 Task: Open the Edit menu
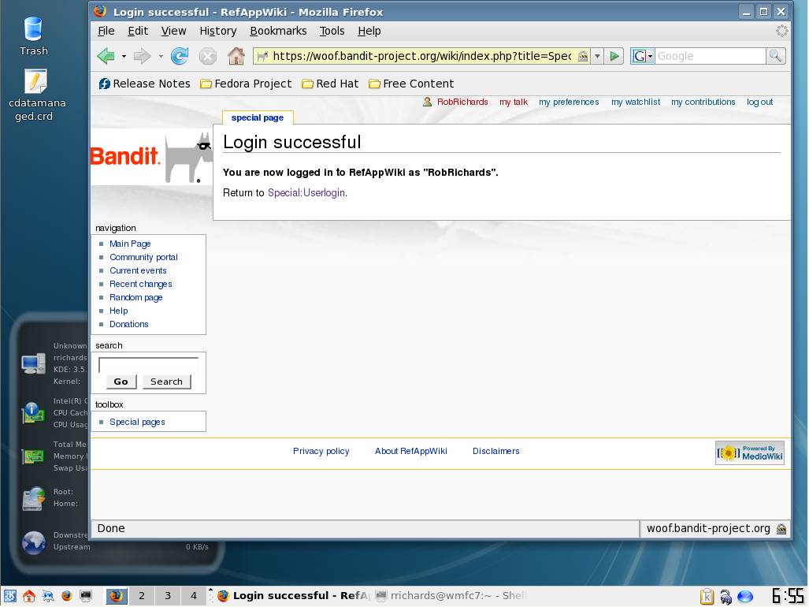coord(138,31)
